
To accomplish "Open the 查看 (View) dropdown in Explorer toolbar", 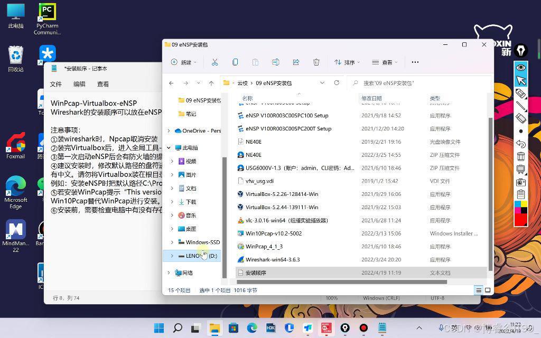I will pyautogui.click(x=385, y=62).
